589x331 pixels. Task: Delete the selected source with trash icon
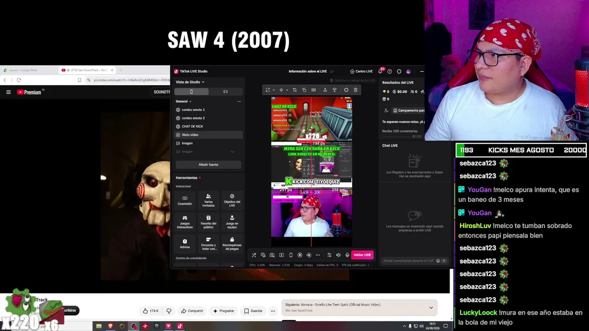click(x=356, y=90)
